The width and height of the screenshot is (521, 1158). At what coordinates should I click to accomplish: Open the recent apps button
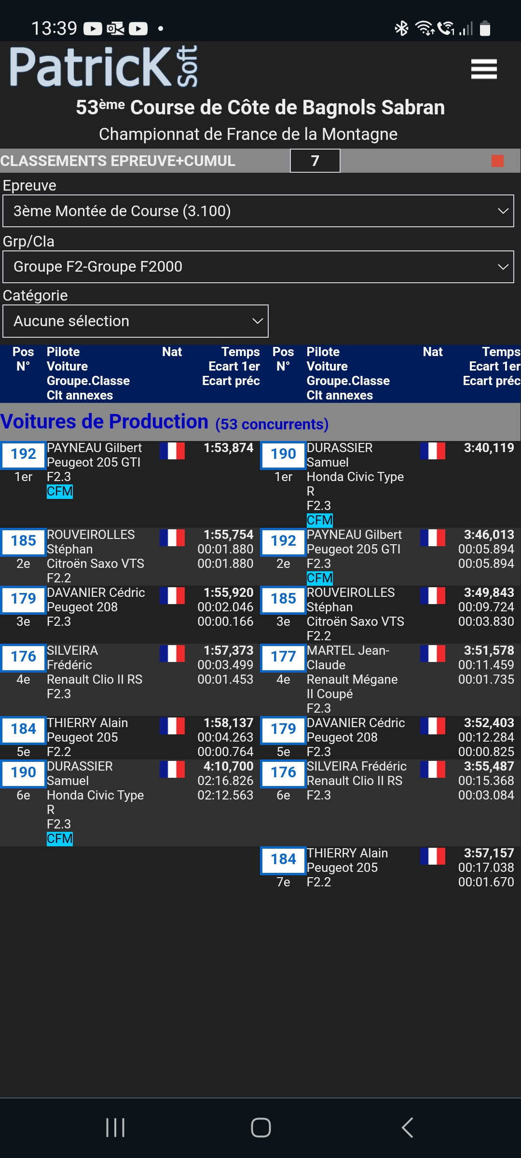point(115,1128)
